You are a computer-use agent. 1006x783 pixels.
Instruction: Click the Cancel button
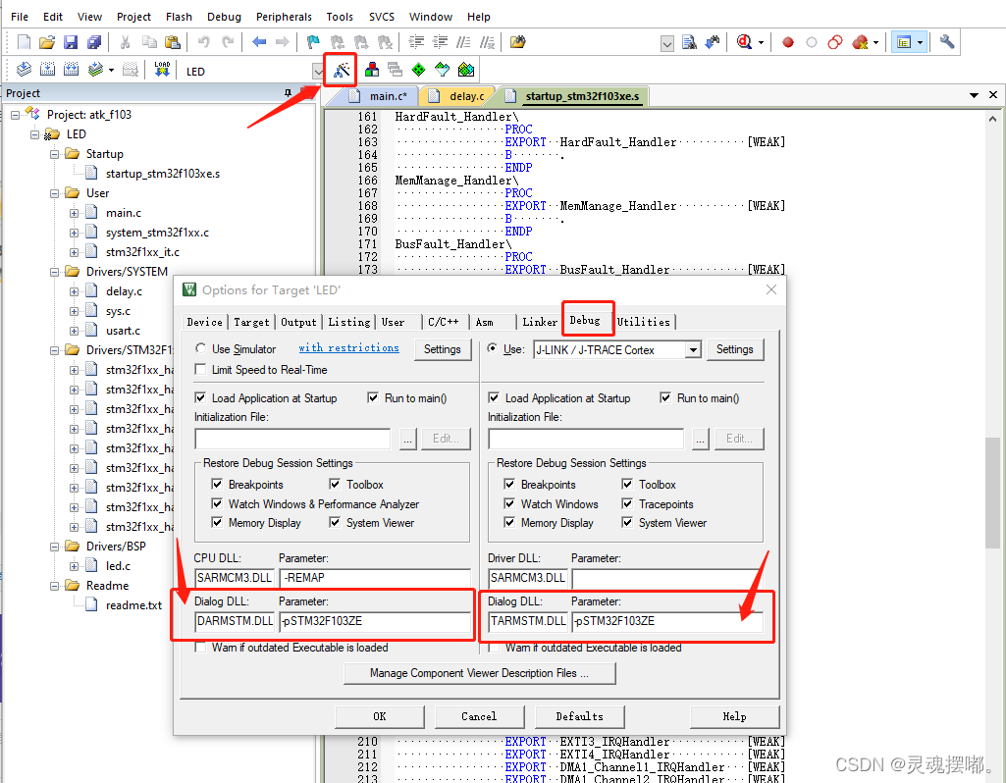click(x=479, y=716)
